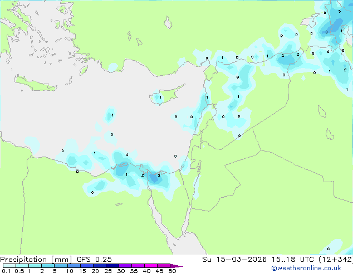
Task: Click the 35–40 mm violet legend swatch
Action: click(x=138, y=266)
